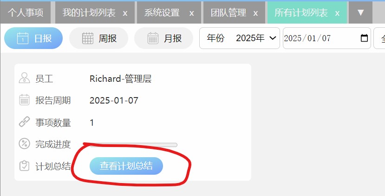The width and height of the screenshot is (385, 196).
Task: Click the plan summary clipboard icon
Action: tap(24, 165)
